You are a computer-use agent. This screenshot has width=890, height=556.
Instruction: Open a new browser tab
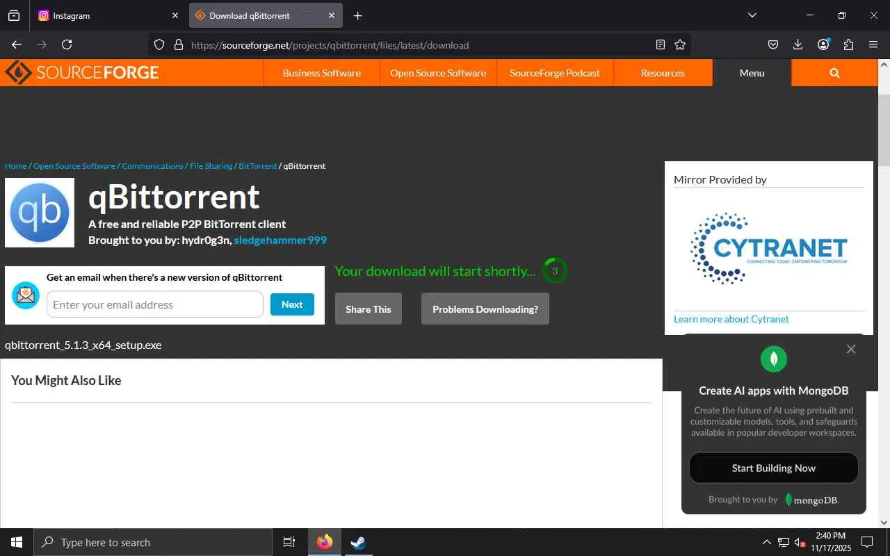[x=357, y=15]
